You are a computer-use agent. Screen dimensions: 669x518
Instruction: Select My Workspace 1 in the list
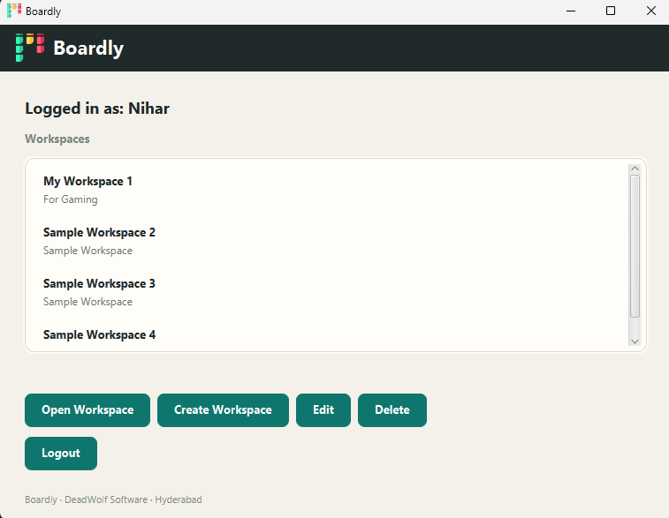(x=327, y=190)
